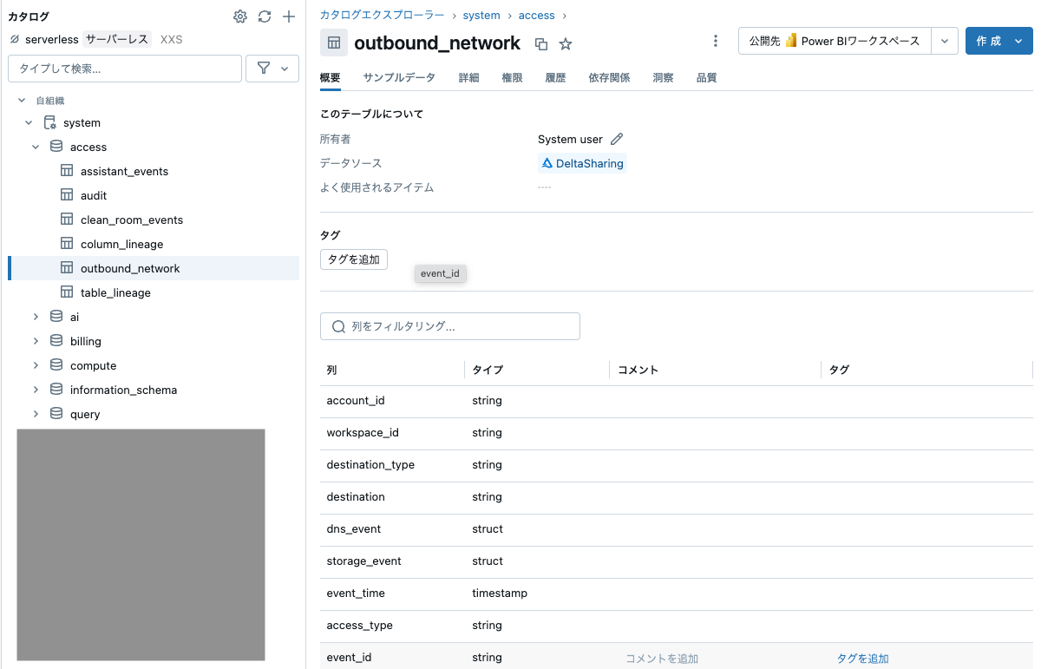Screen dimensions: 1041x669
Task: Click the event_id tag chip
Action: 440,273
